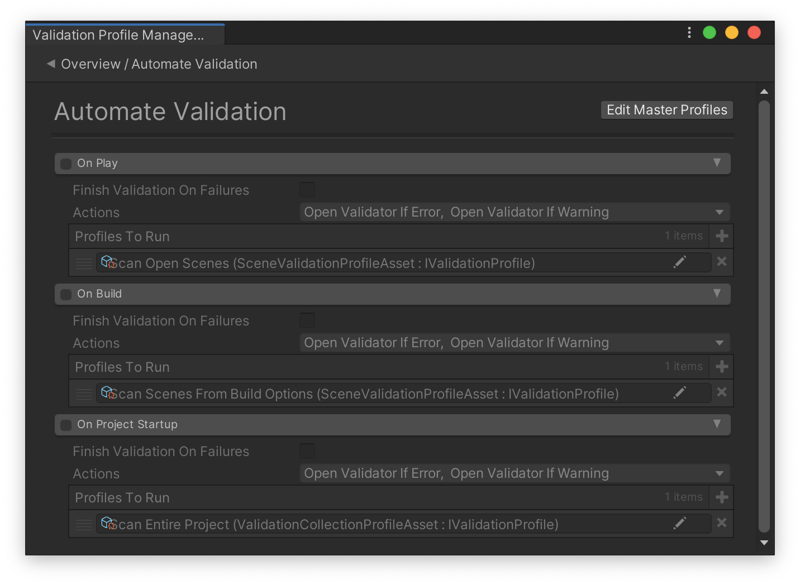Viewport: 800px width, 585px height.
Task: Add a profile under On Build
Action: tap(721, 366)
